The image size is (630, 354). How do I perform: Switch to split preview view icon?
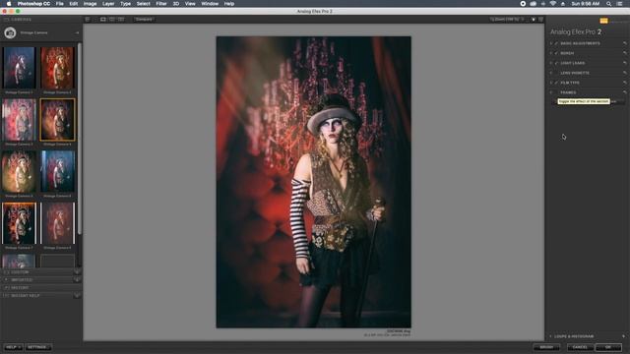click(x=112, y=20)
